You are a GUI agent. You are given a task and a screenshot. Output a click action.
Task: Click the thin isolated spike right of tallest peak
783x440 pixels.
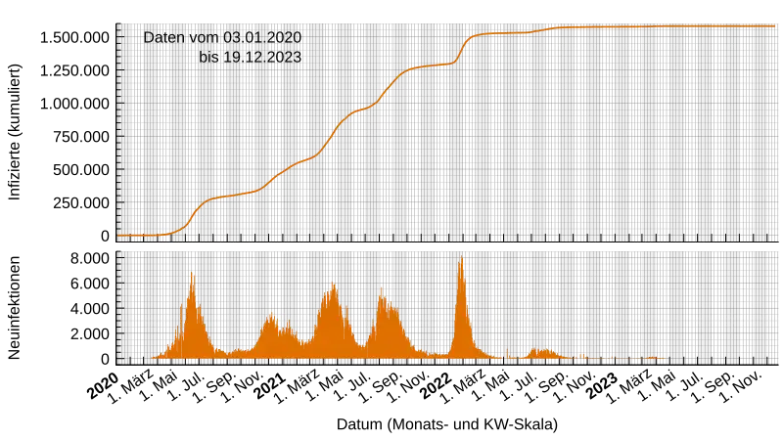click(506, 353)
